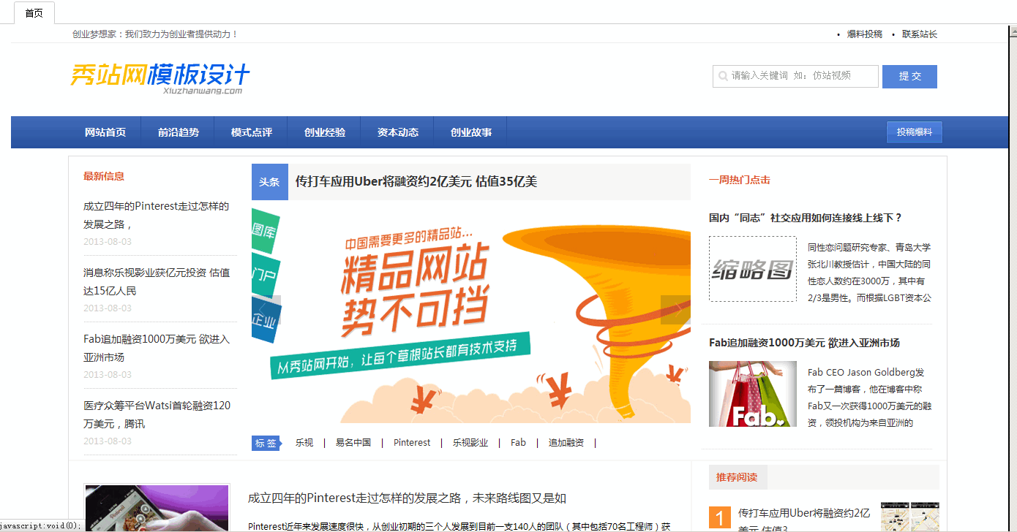The image size is (1017, 532).
Task: Click the carousel right arrow
Action: point(677,310)
